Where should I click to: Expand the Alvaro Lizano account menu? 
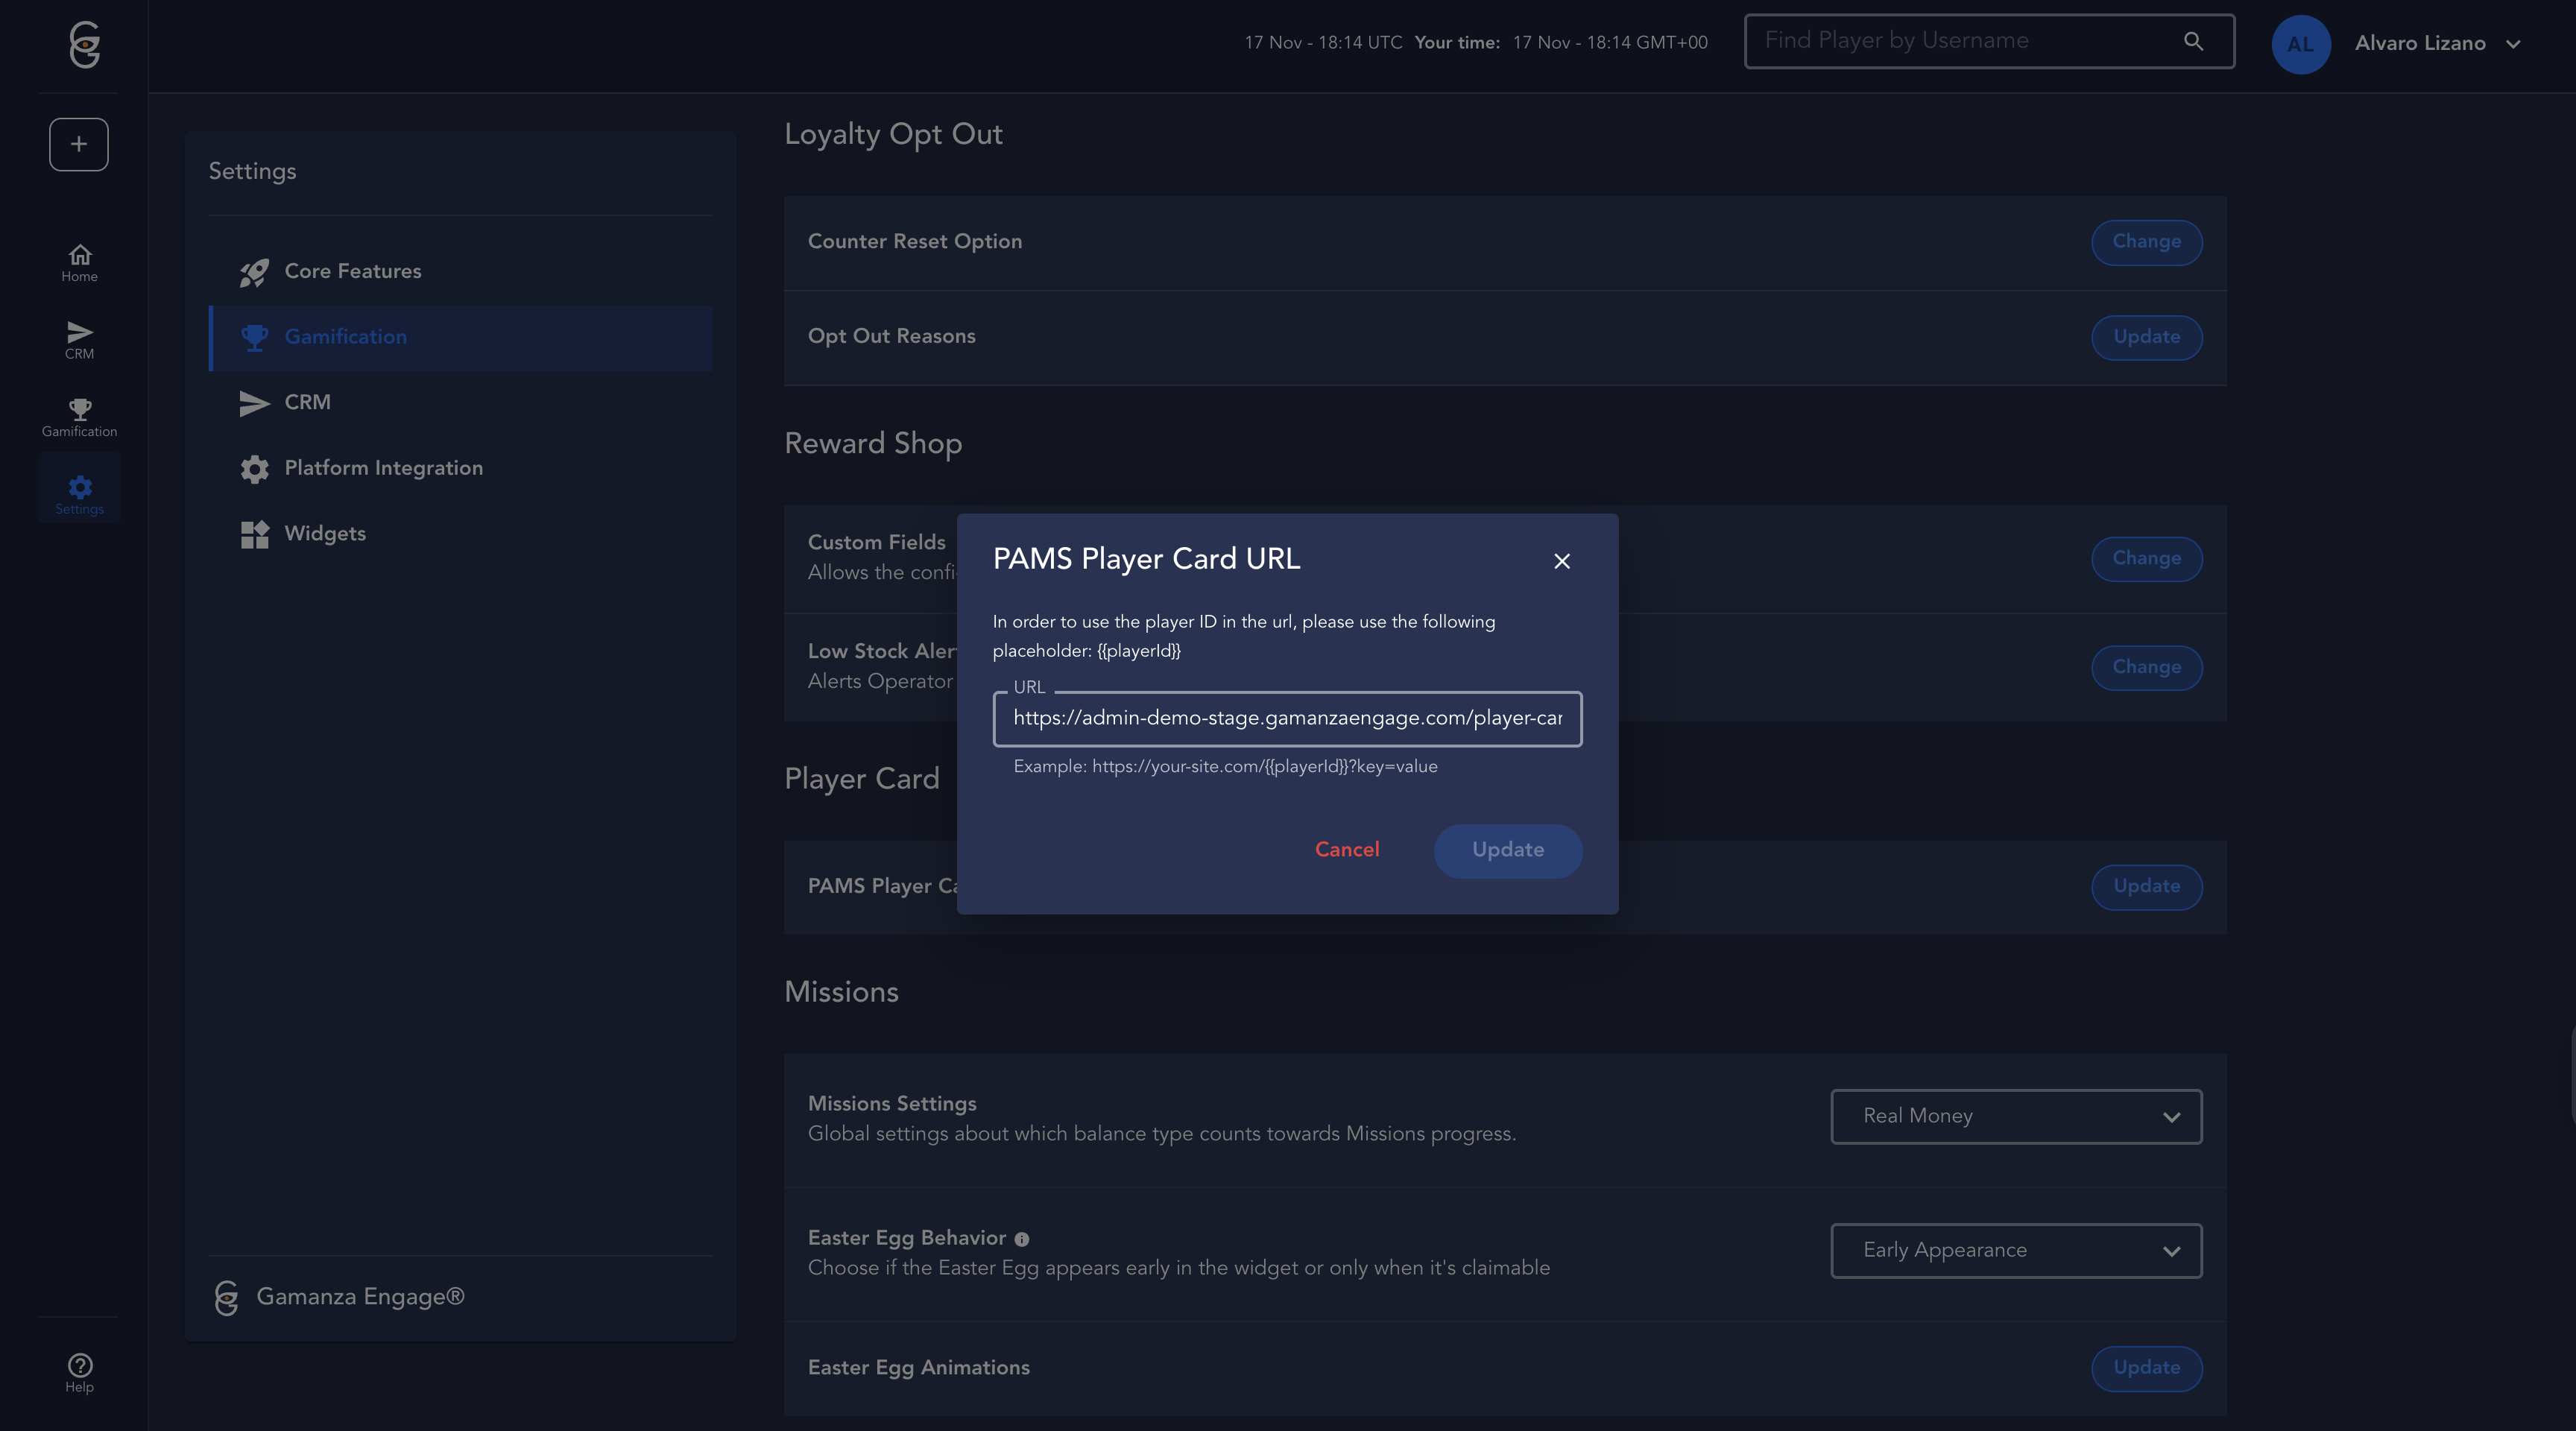(x=2512, y=44)
